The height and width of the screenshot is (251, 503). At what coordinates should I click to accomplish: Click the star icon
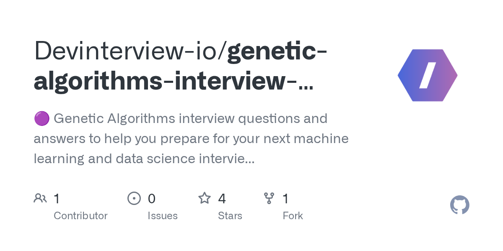(x=205, y=198)
